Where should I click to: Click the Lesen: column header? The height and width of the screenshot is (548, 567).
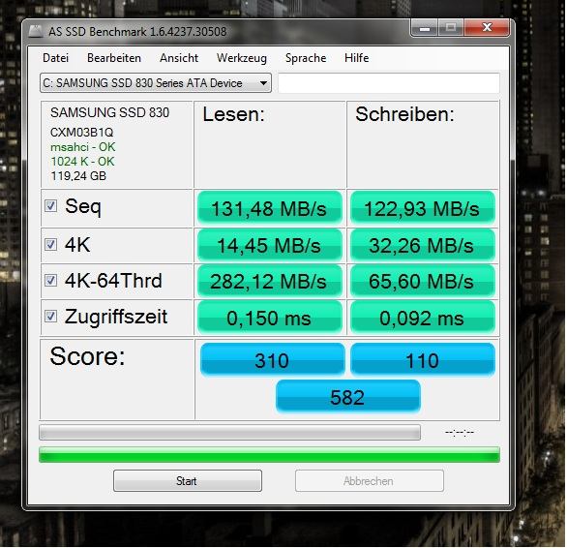tap(233, 114)
